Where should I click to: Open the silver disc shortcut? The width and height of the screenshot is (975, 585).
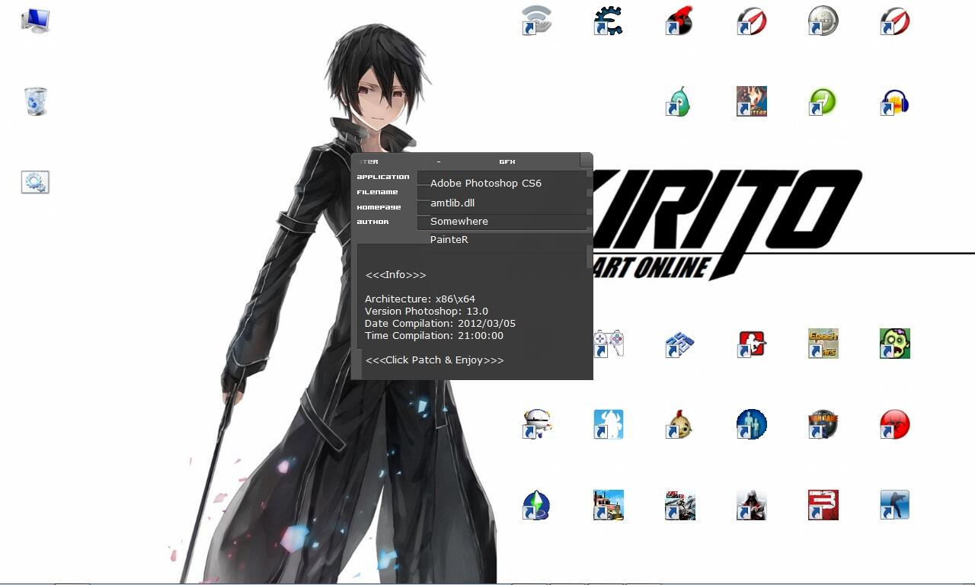[x=823, y=21]
